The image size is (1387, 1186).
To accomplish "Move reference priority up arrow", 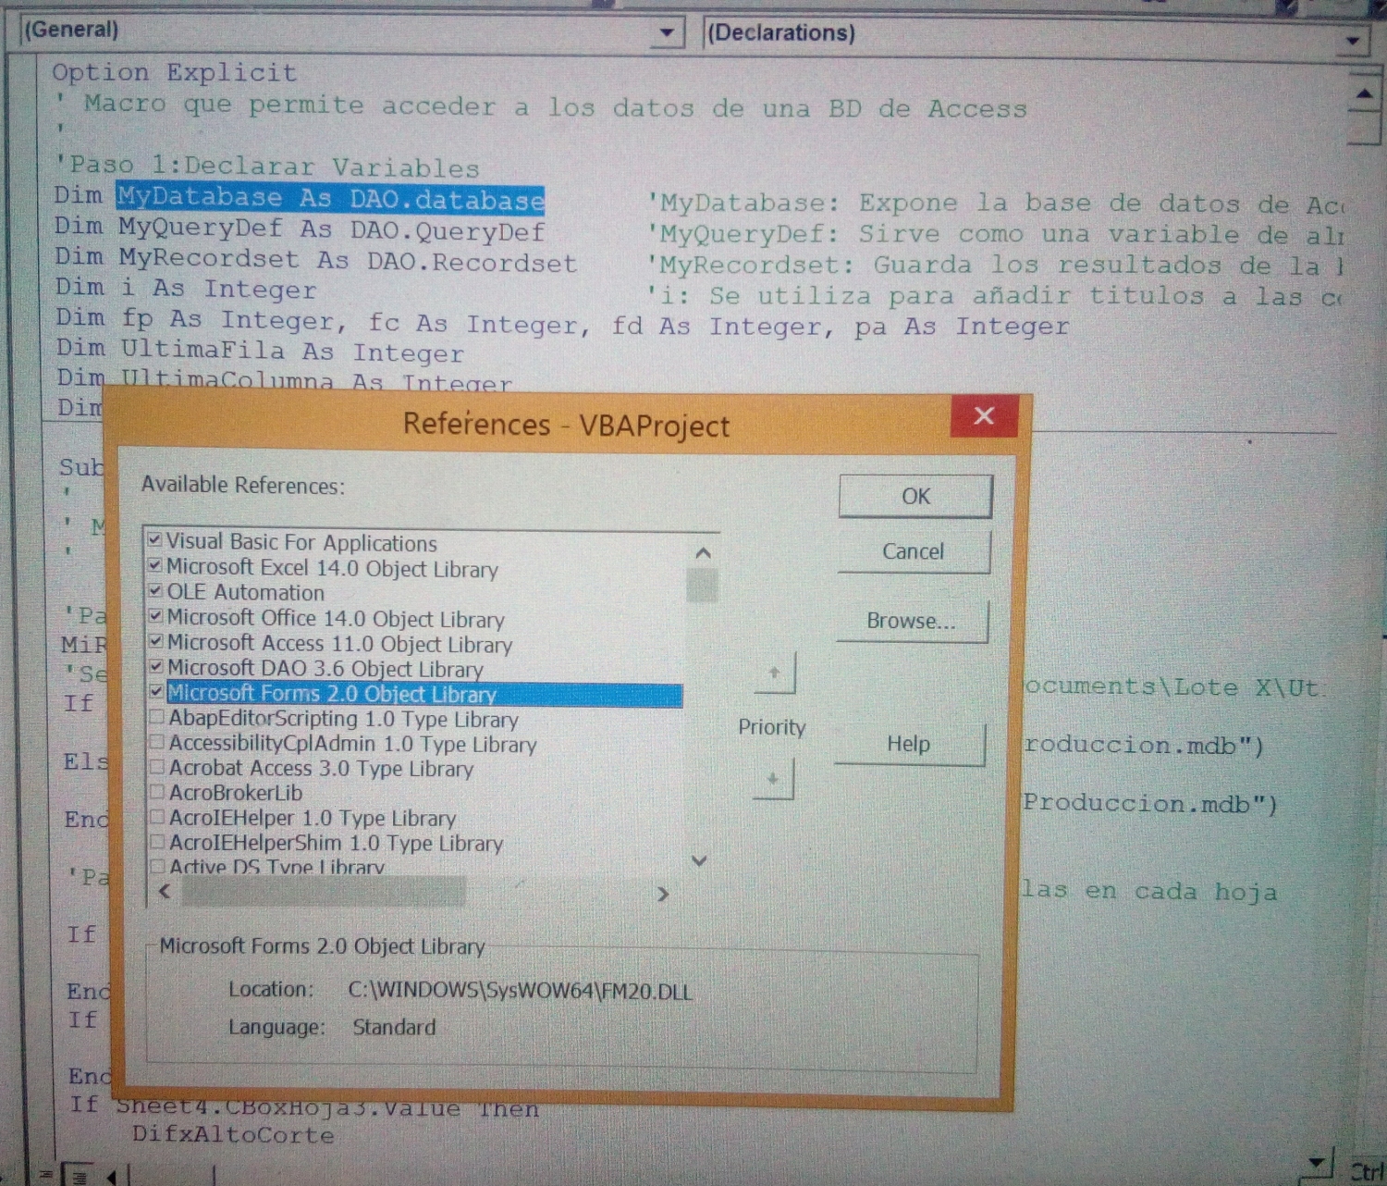I will [774, 673].
